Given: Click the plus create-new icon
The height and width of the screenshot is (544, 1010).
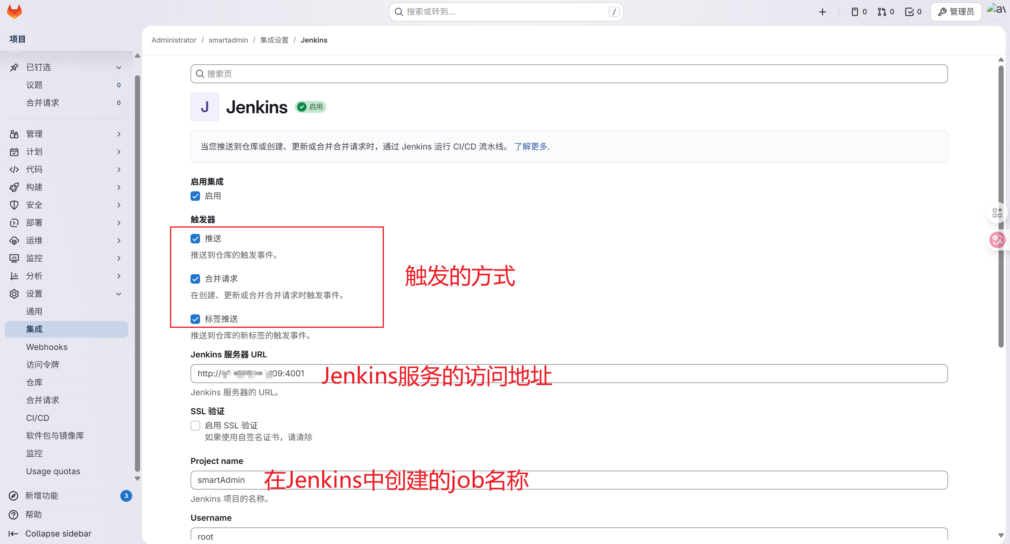Looking at the screenshot, I should pyautogui.click(x=822, y=12).
